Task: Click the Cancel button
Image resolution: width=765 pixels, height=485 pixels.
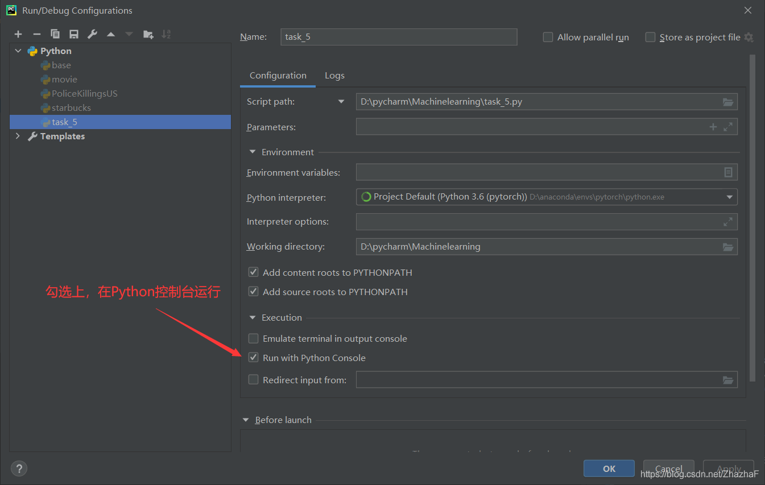Action: [669, 469]
